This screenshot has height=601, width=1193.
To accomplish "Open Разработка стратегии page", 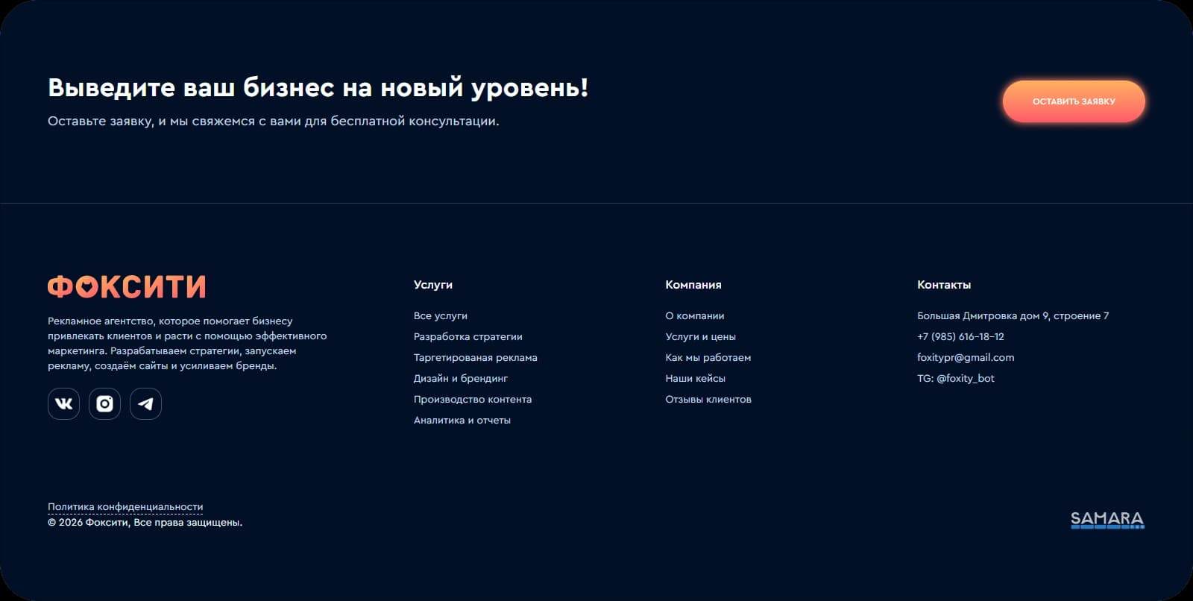I will [x=468, y=337].
